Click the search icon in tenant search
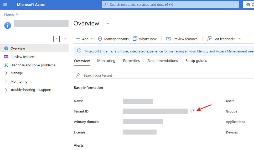Viewport: 254px width, 150px height. [78, 75]
